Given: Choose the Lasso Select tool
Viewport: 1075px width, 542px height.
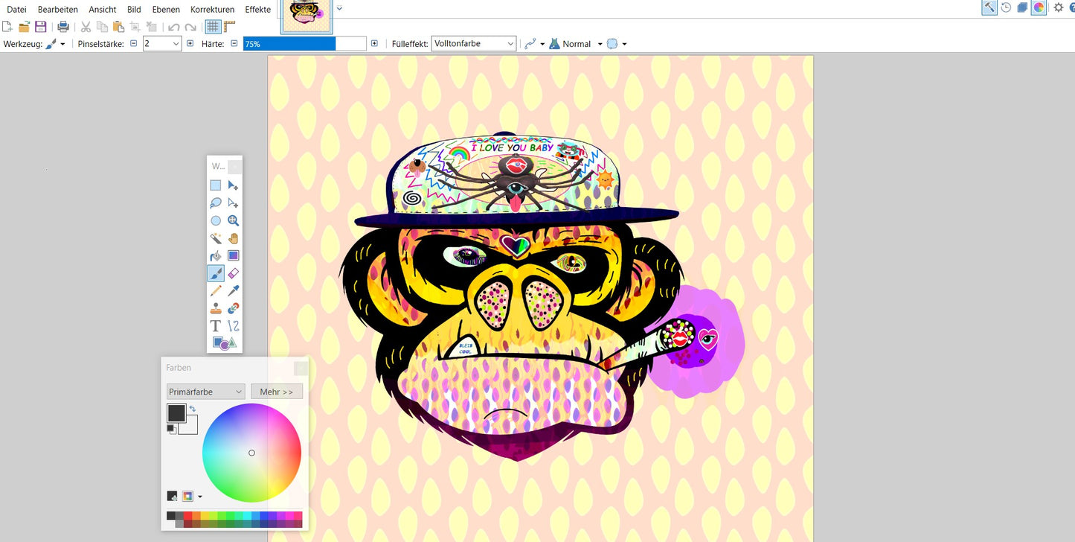Looking at the screenshot, I should pyautogui.click(x=216, y=203).
